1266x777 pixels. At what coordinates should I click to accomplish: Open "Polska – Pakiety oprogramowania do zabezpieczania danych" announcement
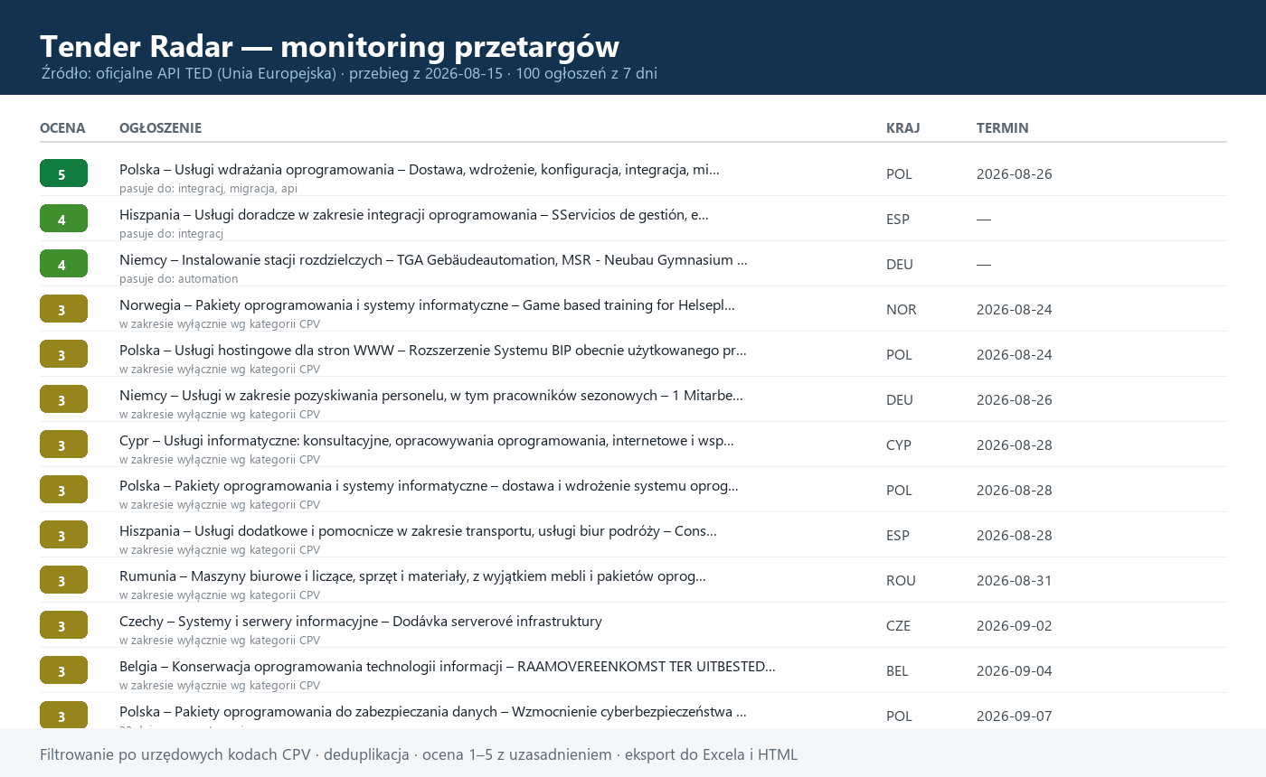tap(433, 712)
